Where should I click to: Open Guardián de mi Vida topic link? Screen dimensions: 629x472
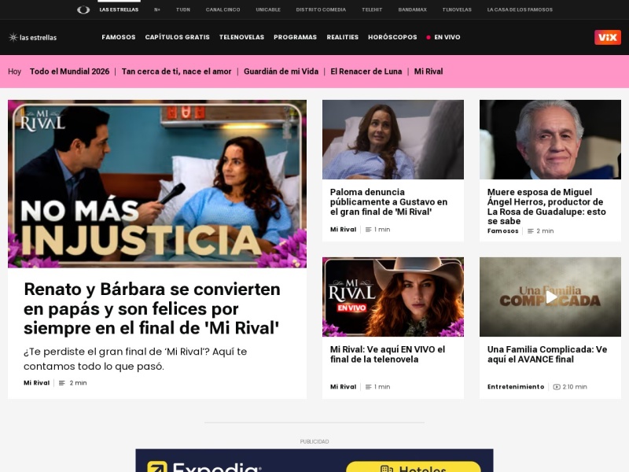[281, 72]
